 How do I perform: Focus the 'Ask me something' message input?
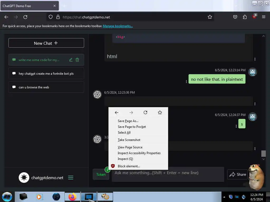(x=168, y=175)
